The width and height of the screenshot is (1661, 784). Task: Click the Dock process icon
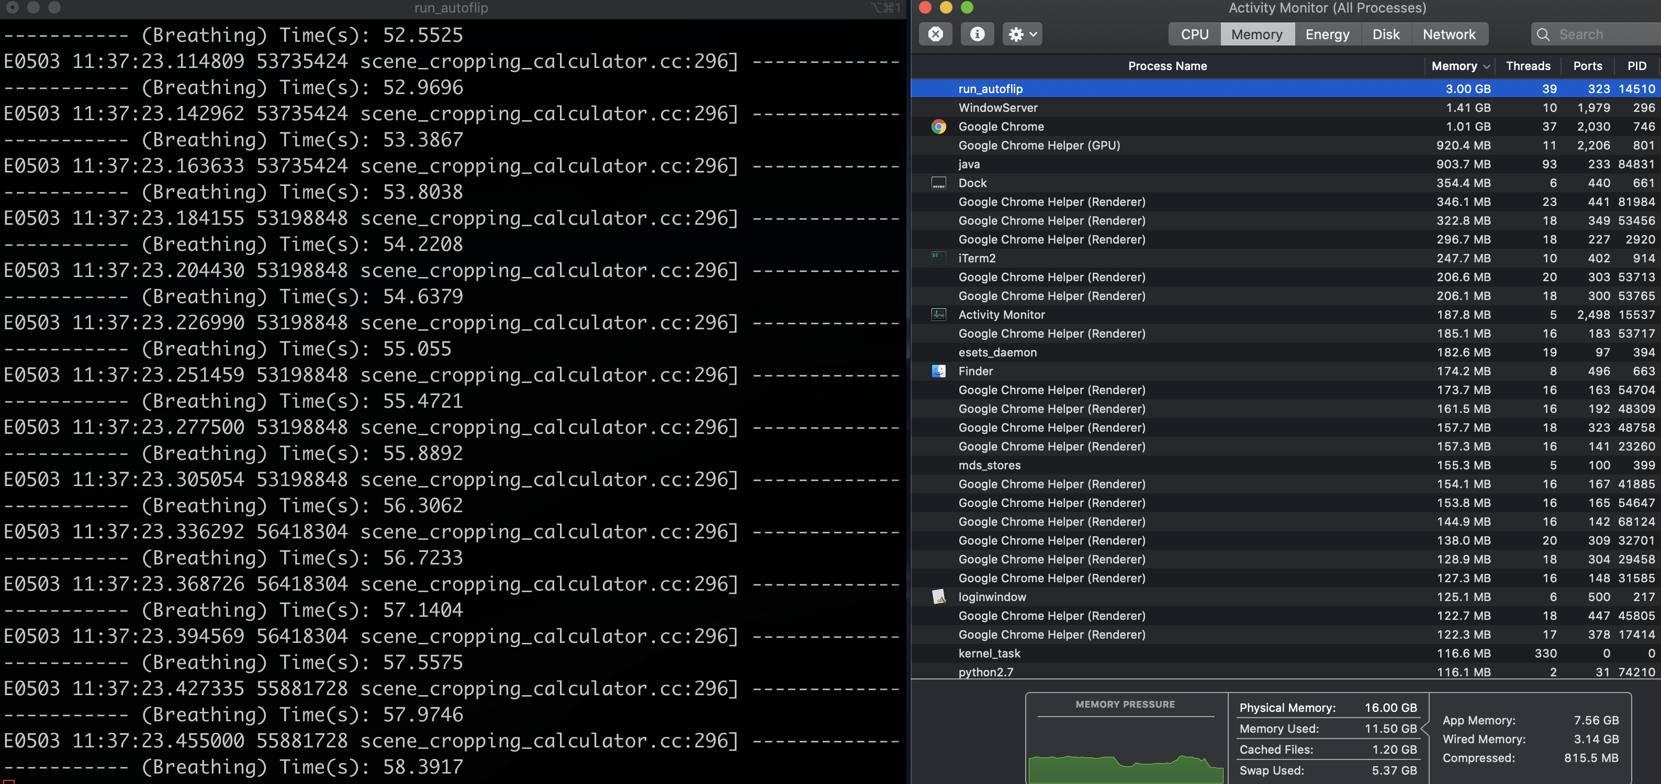pos(938,183)
